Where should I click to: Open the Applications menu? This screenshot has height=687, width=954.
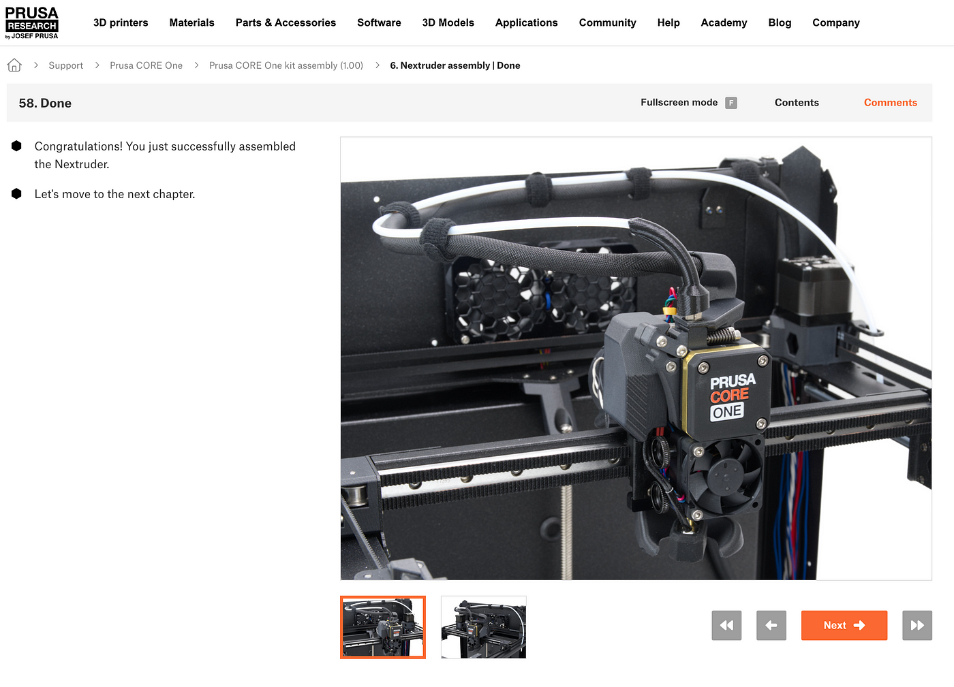click(527, 22)
